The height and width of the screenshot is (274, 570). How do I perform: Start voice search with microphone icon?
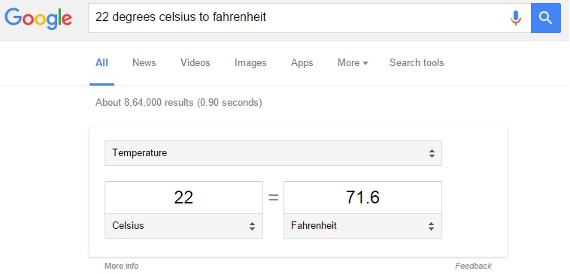coord(515,18)
